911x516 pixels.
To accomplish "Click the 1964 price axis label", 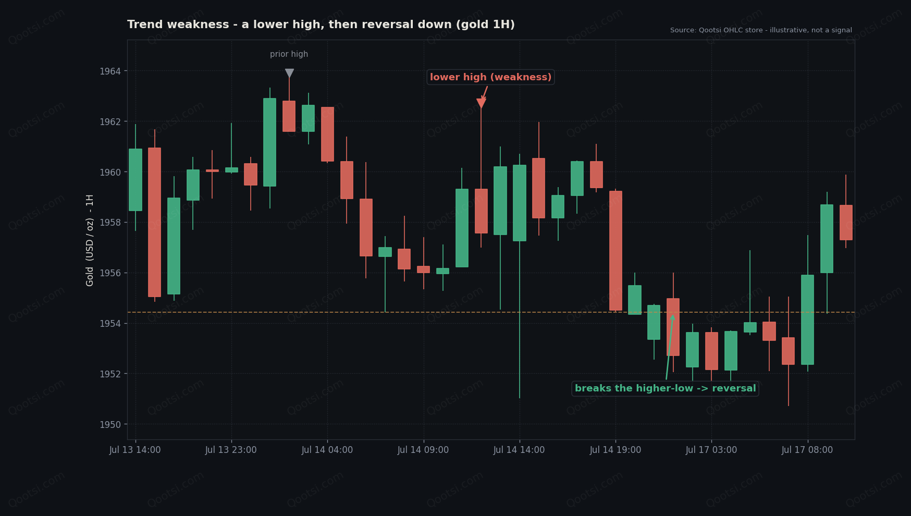I will [110, 71].
